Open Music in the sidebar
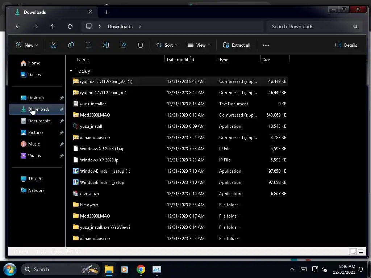This screenshot has width=371, height=278. click(x=37, y=144)
